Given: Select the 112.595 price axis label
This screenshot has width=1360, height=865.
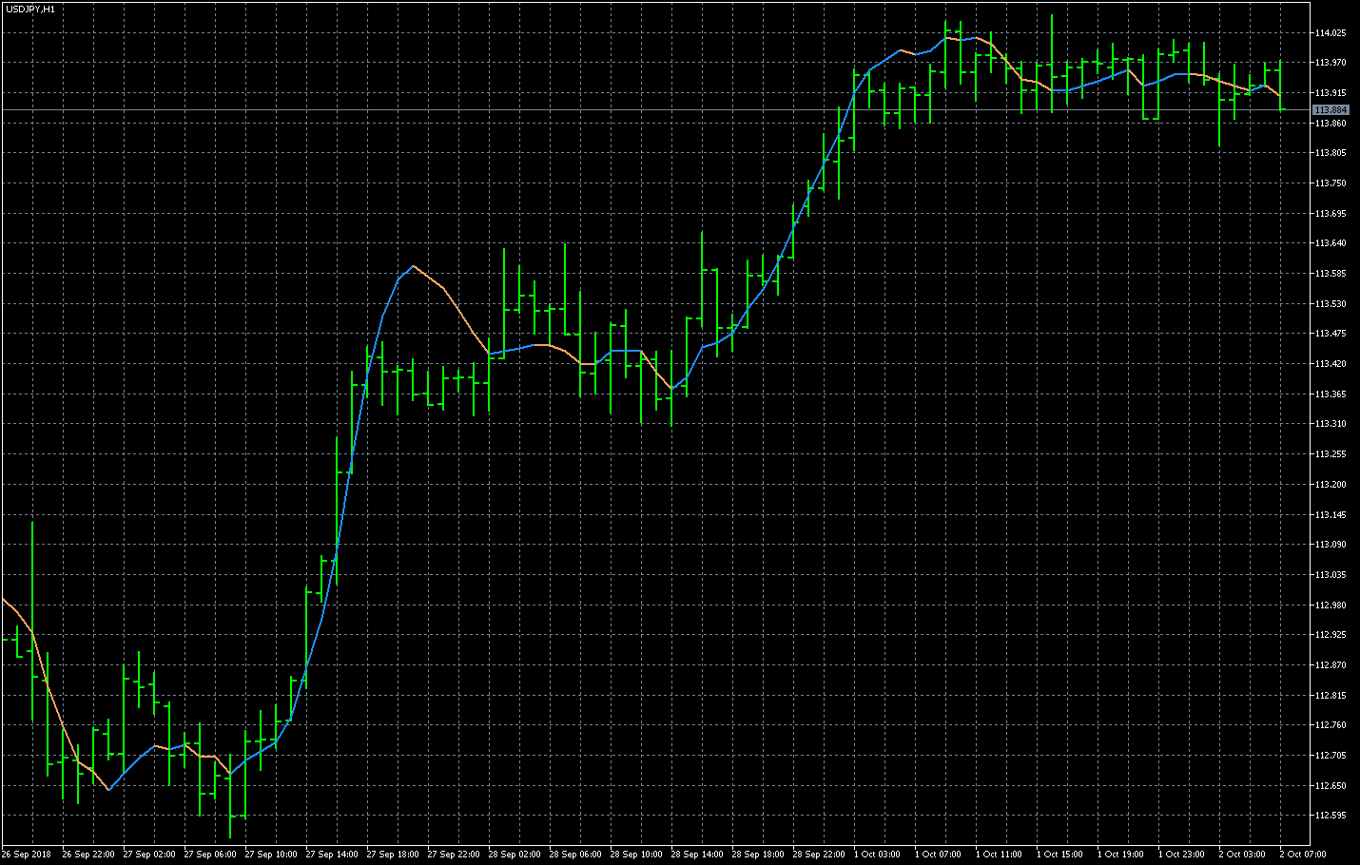Looking at the screenshot, I should point(1331,816).
